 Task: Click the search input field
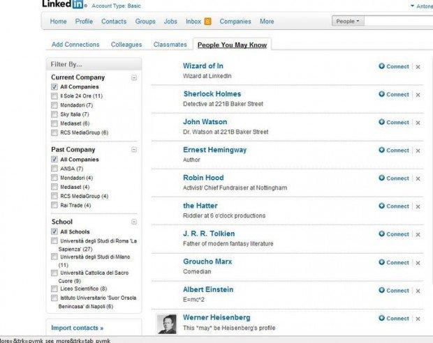(399, 21)
